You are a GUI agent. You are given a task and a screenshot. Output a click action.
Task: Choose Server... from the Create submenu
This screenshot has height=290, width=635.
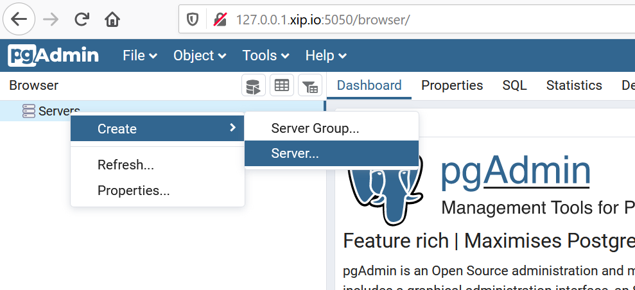[x=332, y=153]
